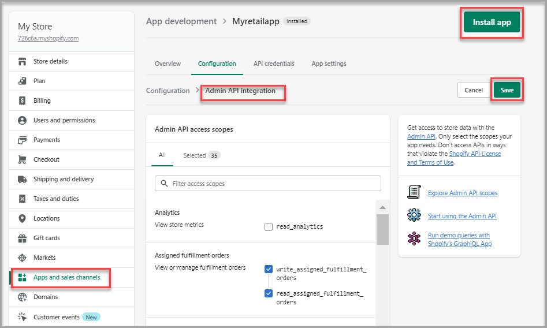547x328 pixels.
Task: Uncheck read_assigned_fulfillment_orders scope
Action: coord(269,293)
